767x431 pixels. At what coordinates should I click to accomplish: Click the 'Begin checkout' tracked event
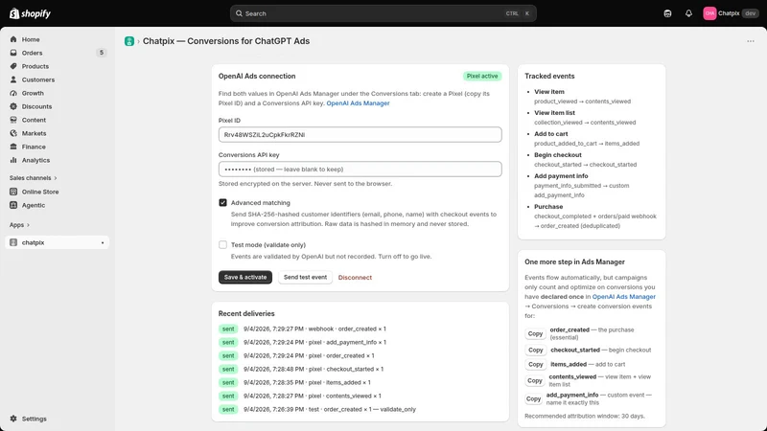[x=558, y=155]
